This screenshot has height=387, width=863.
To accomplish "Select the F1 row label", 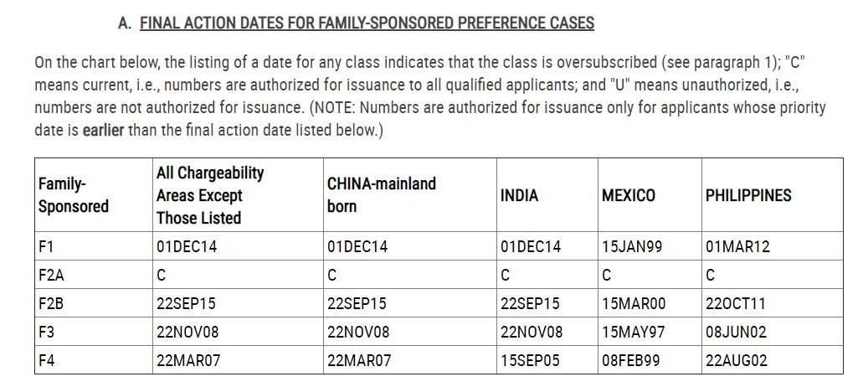I will click(x=46, y=246).
